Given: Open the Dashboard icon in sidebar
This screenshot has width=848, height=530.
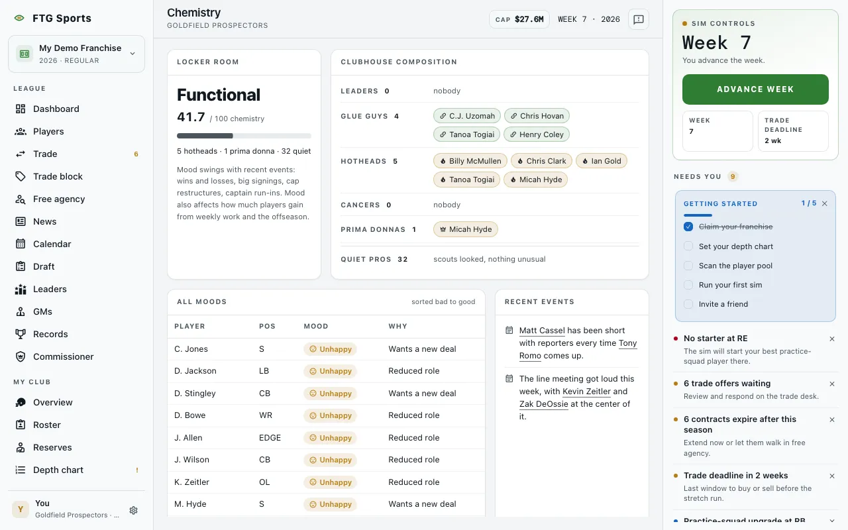Looking at the screenshot, I should (x=21, y=109).
